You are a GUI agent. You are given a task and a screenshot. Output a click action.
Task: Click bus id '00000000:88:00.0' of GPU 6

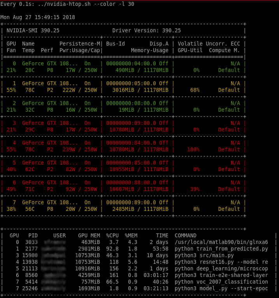click(131, 182)
